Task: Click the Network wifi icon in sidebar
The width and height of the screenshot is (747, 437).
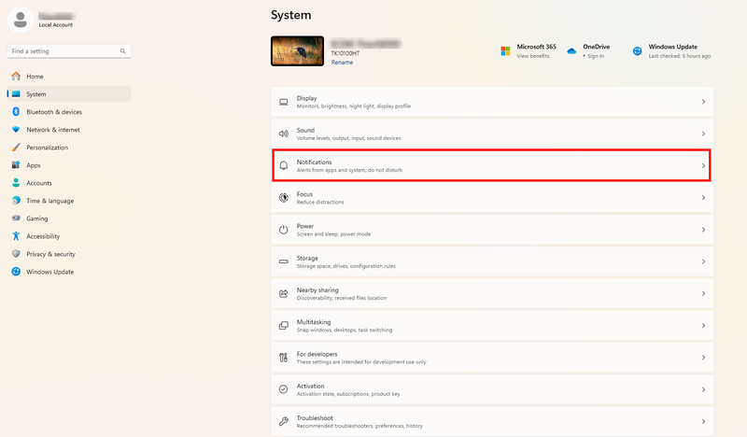Action: click(x=16, y=130)
